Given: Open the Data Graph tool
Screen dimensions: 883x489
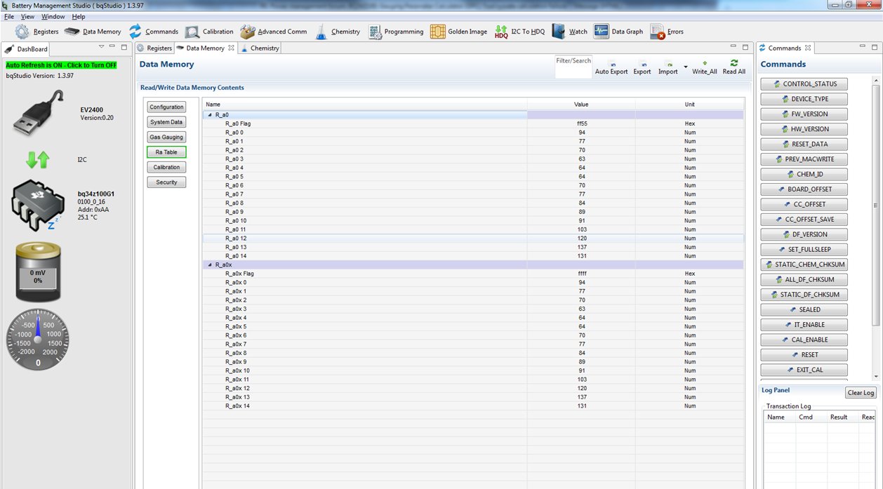Looking at the screenshot, I should pos(618,32).
